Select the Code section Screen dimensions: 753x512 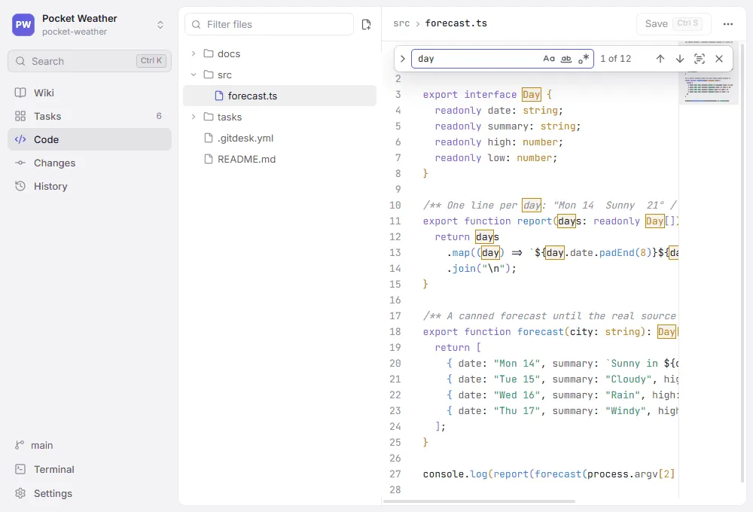coord(90,139)
